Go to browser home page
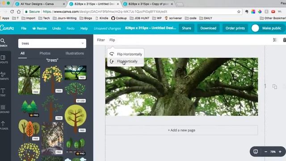 tap(19, 12)
